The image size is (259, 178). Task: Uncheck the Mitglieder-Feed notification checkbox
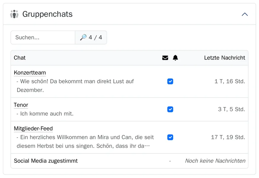pyautogui.click(x=170, y=137)
